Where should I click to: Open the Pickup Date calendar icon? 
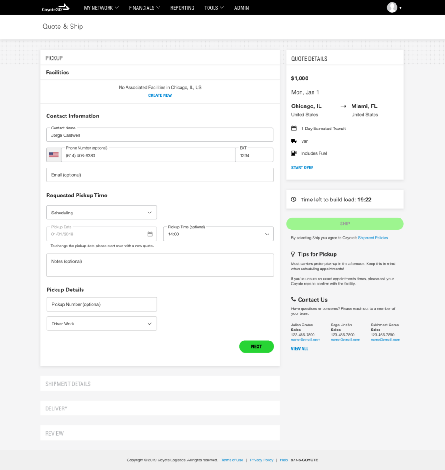click(150, 234)
